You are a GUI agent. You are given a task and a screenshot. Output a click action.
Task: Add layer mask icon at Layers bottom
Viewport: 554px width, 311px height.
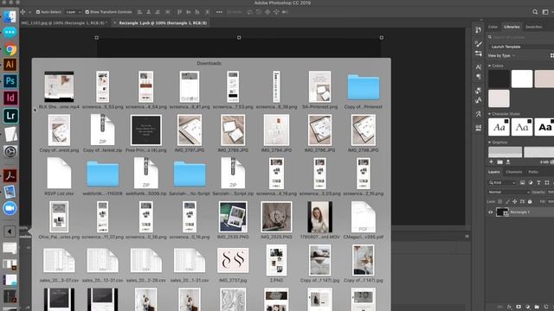(x=519, y=308)
